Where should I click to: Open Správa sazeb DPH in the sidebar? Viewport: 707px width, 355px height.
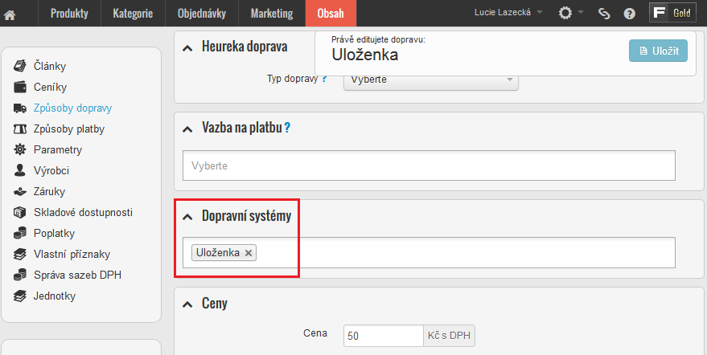[77, 275]
